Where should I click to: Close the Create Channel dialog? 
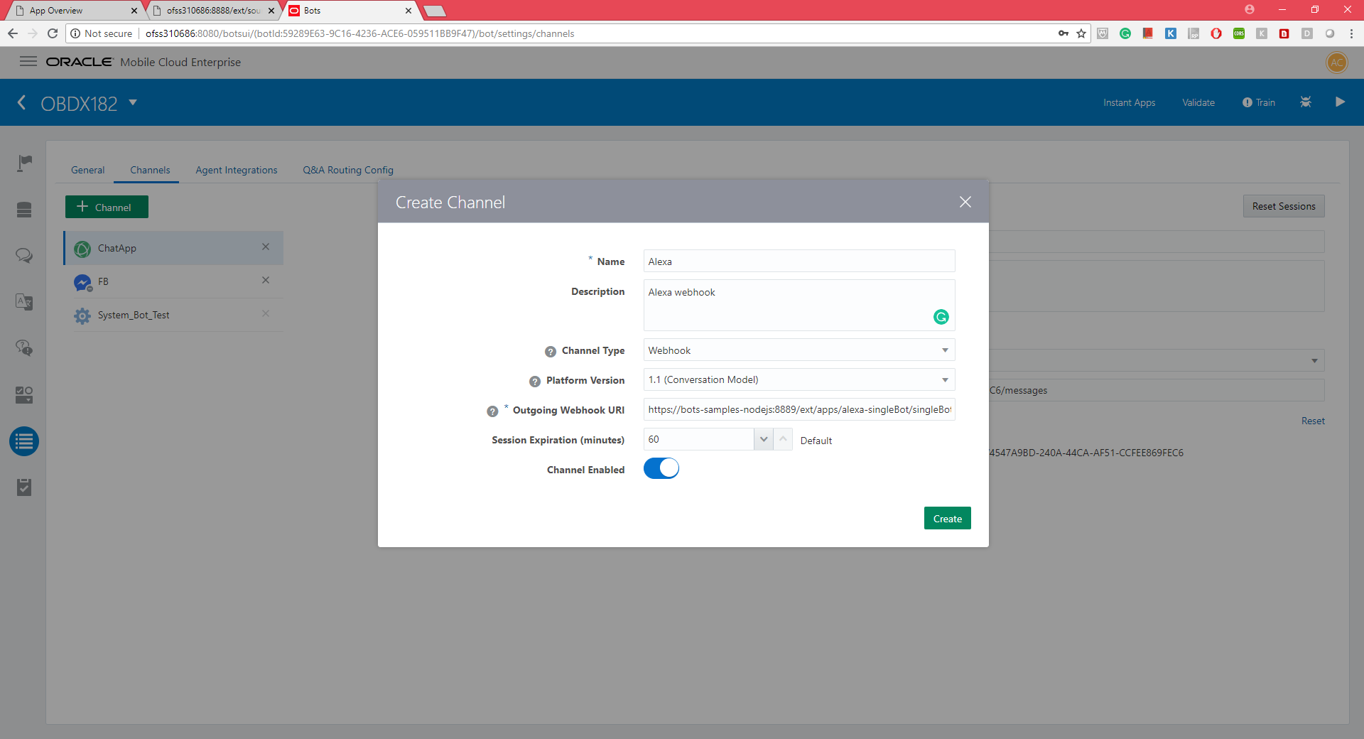pos(965,203)
